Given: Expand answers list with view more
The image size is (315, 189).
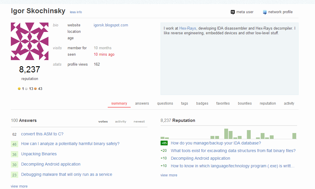Looking at the screenshot, I should 19,186.
